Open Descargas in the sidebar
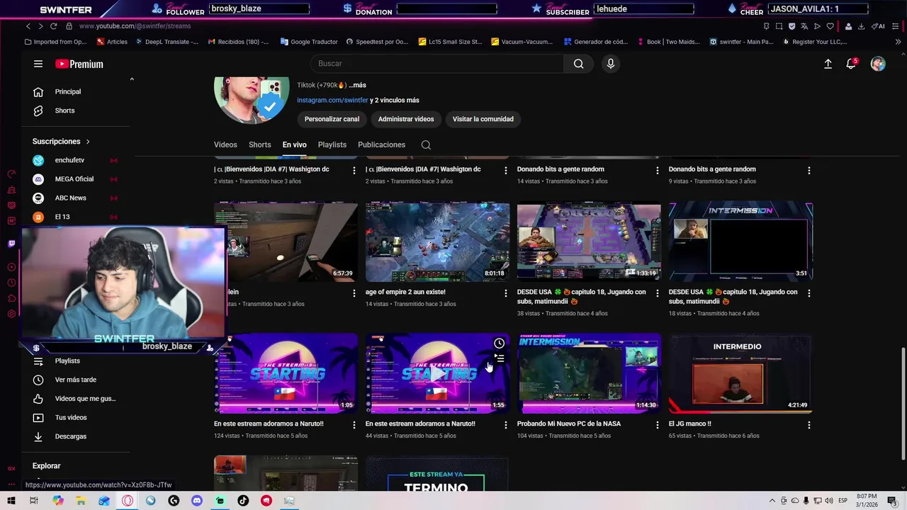The height and width of the screenshot is (510, 907). click(71, 436)
